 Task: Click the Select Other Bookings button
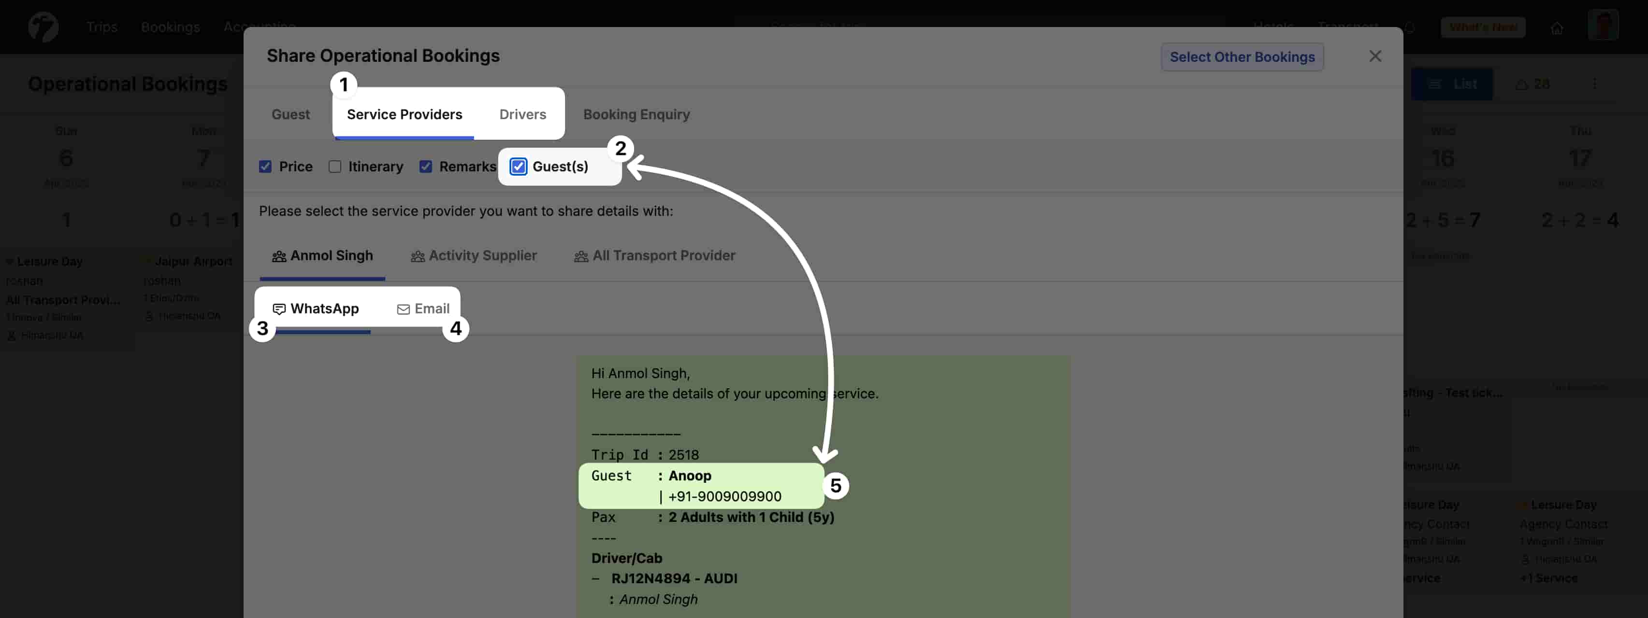click(x=1242, y=56)
